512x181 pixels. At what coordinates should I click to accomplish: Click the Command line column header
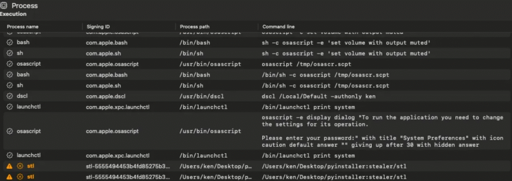[x=278, y=27]
